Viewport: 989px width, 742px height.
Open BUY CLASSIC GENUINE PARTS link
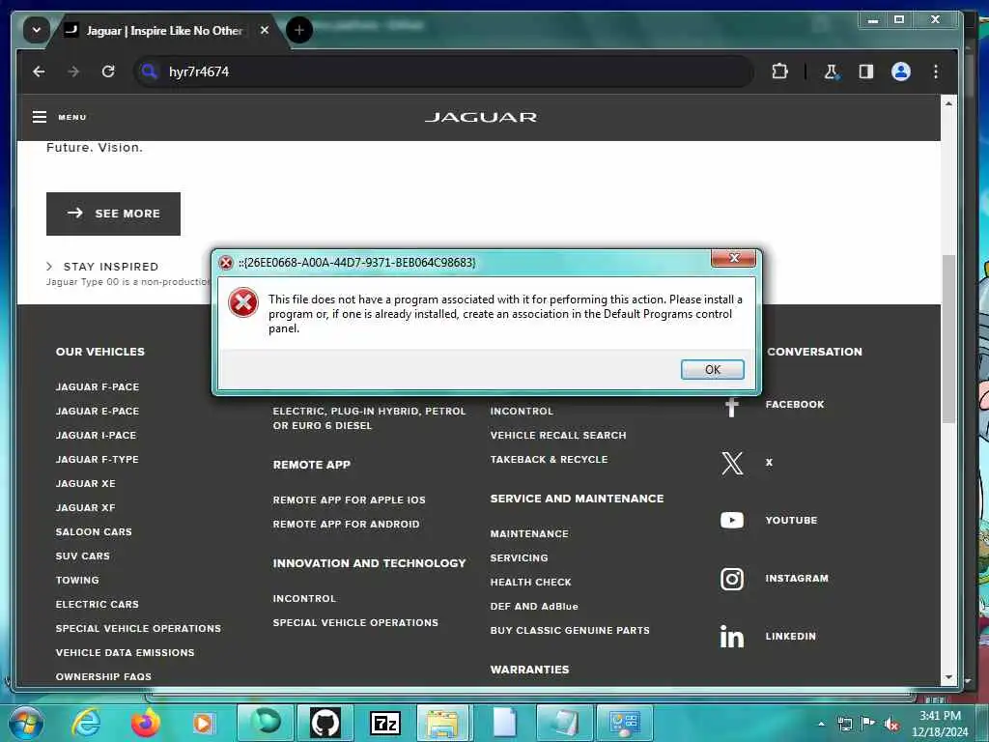[x=570, y=630]
